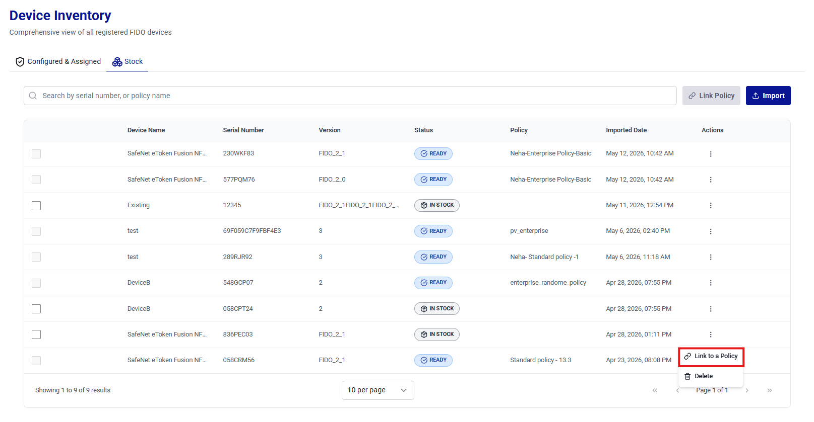The width and height of the screenshot is (814, 422).
Task: Click READY badge for serial 289RJR92
Action: (x=433, y=257)
